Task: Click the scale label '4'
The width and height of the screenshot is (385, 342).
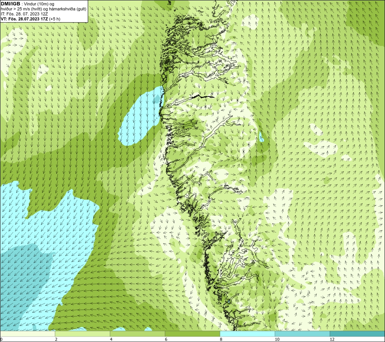Action: point(111,340)
